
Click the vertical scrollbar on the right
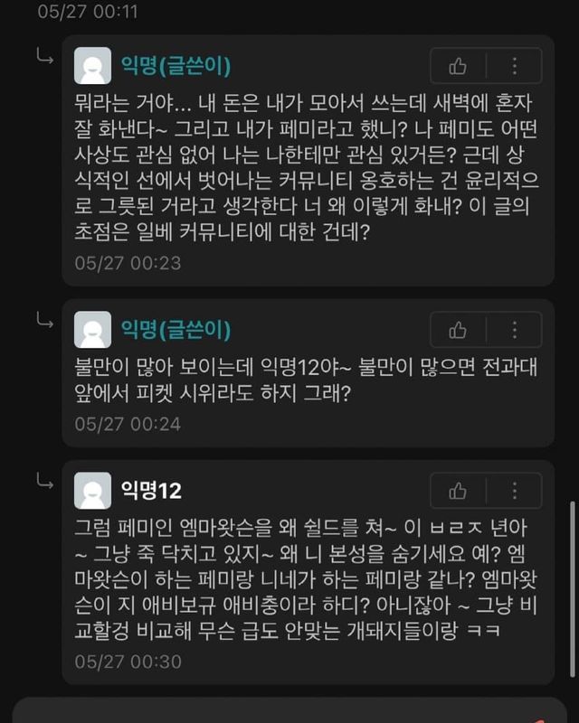point(573,589)
